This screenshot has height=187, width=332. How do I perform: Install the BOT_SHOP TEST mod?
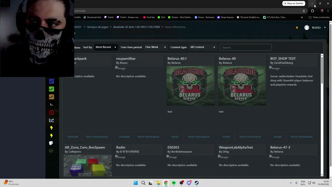click(x=278, y=137)
